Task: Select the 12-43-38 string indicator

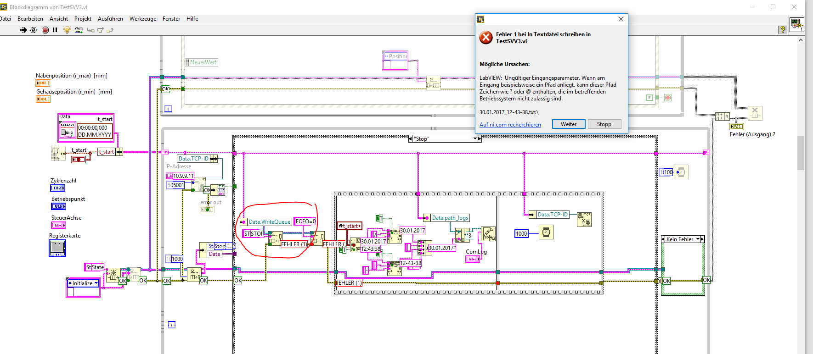Action: click(x=410, y=263)
